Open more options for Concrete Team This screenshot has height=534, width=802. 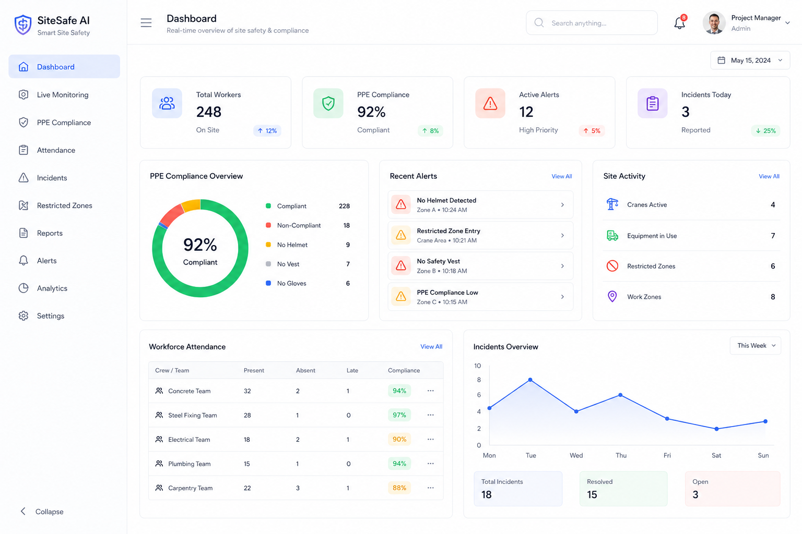tap(431, 391)
